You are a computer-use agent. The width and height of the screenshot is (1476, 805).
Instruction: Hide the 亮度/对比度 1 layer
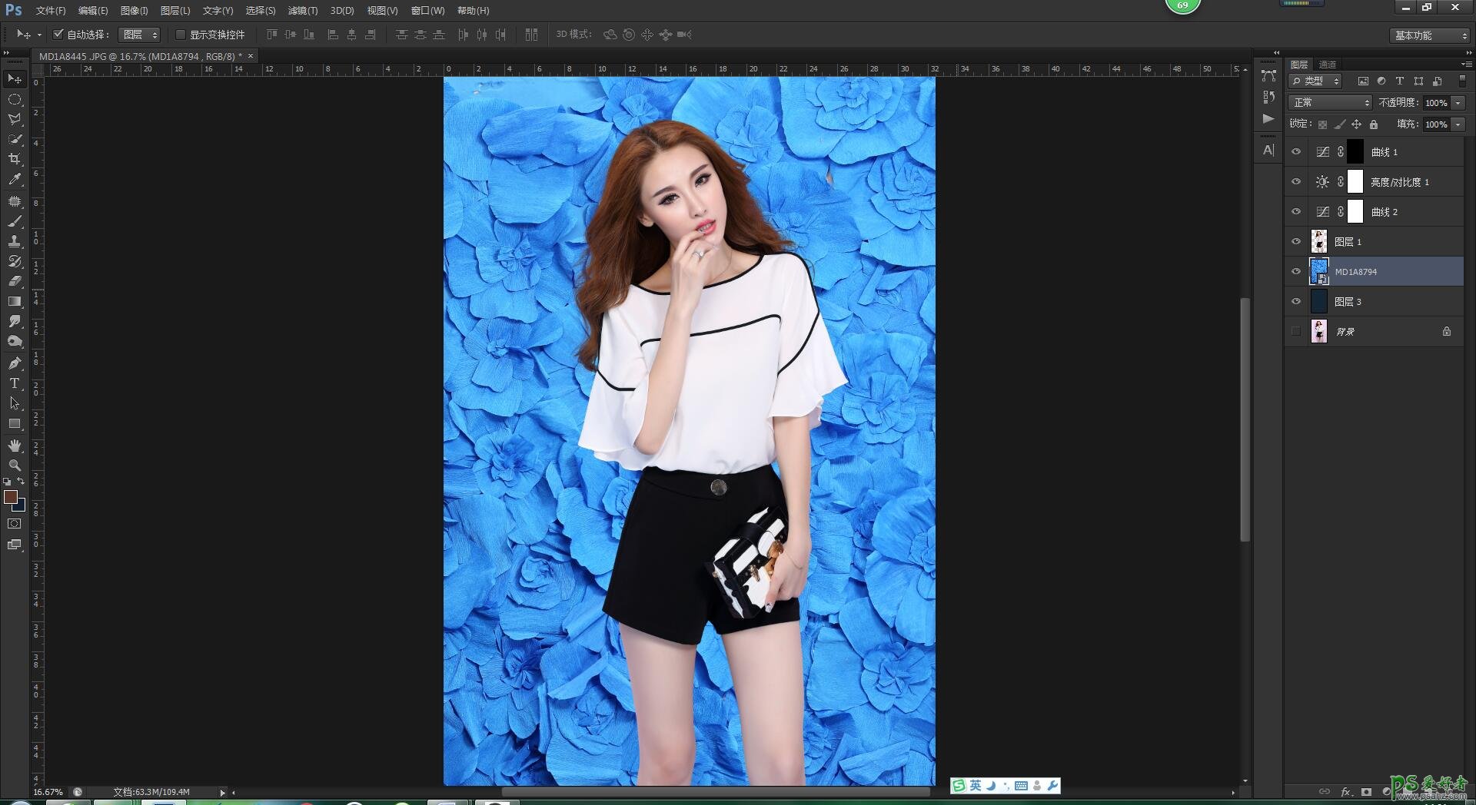[1296, 182]
